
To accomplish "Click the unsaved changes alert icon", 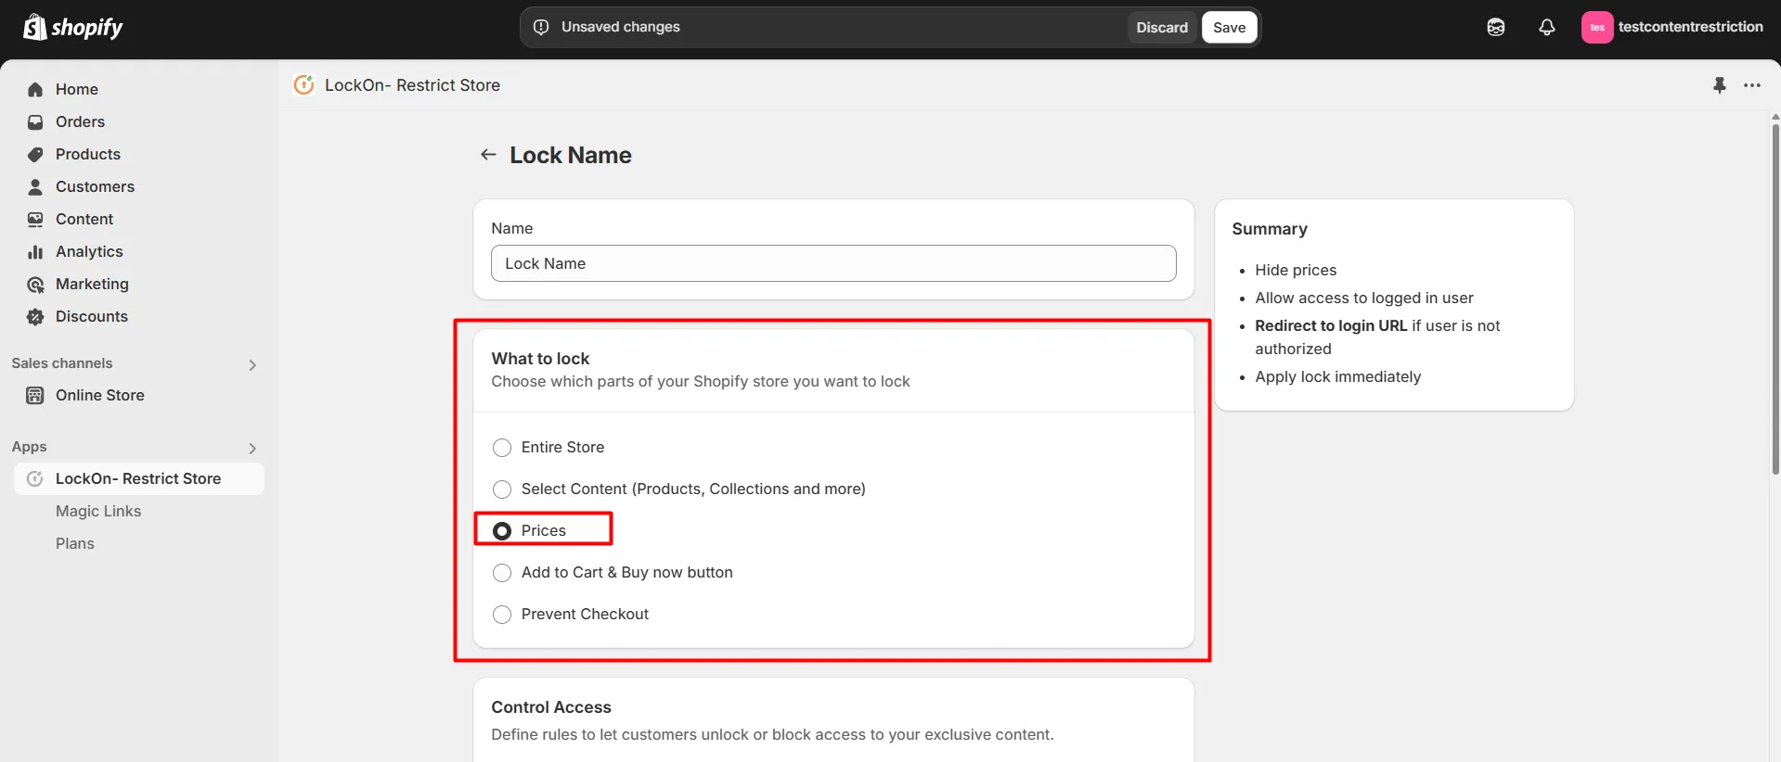I will 541,27.
